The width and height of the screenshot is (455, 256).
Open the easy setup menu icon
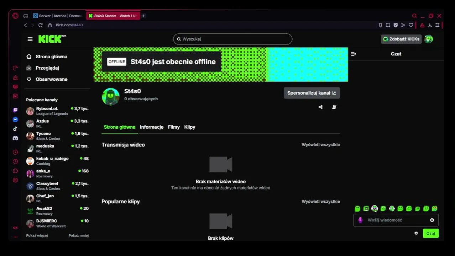[437, 25]
